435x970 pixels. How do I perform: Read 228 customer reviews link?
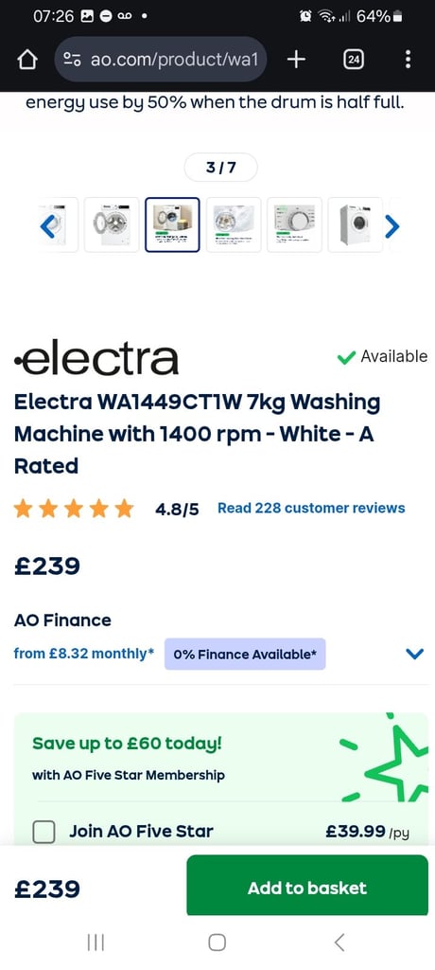tap(311, 509)
